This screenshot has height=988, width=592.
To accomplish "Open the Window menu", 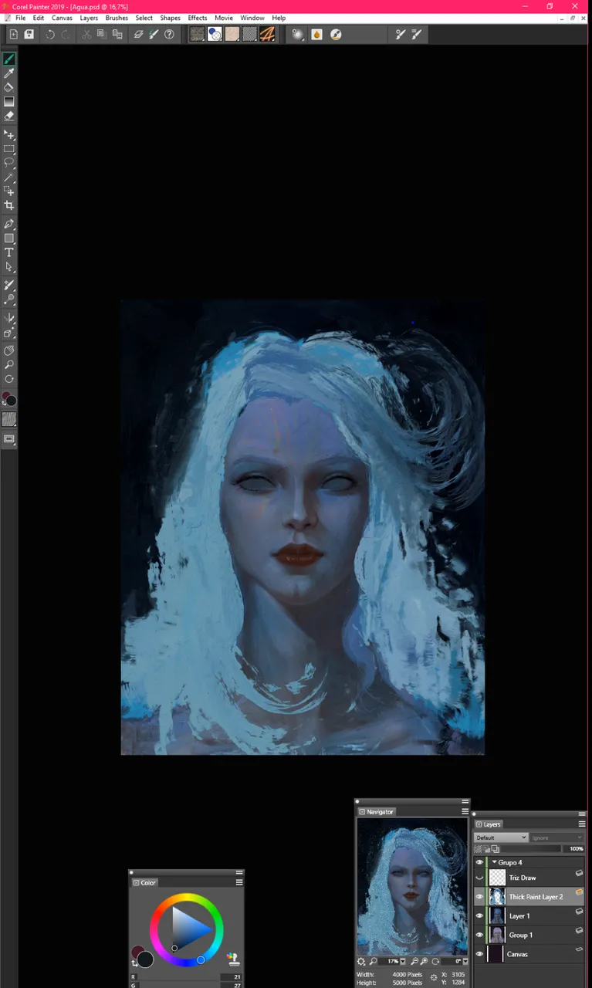I will point(252,18).
